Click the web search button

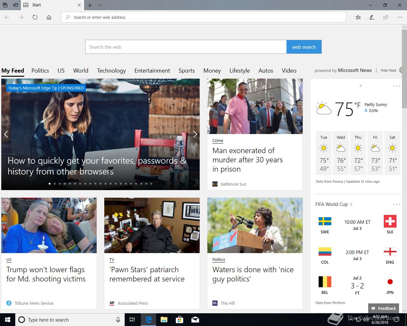click(304, 47)
